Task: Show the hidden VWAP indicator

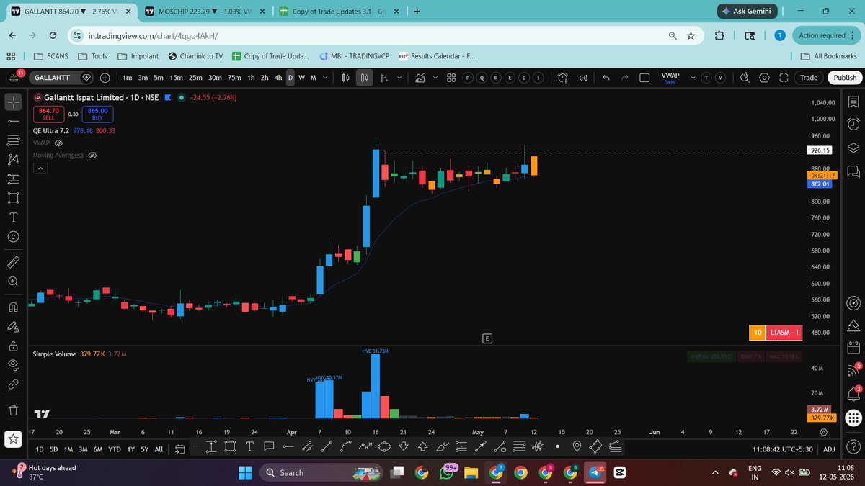Action: coord(59,143)
